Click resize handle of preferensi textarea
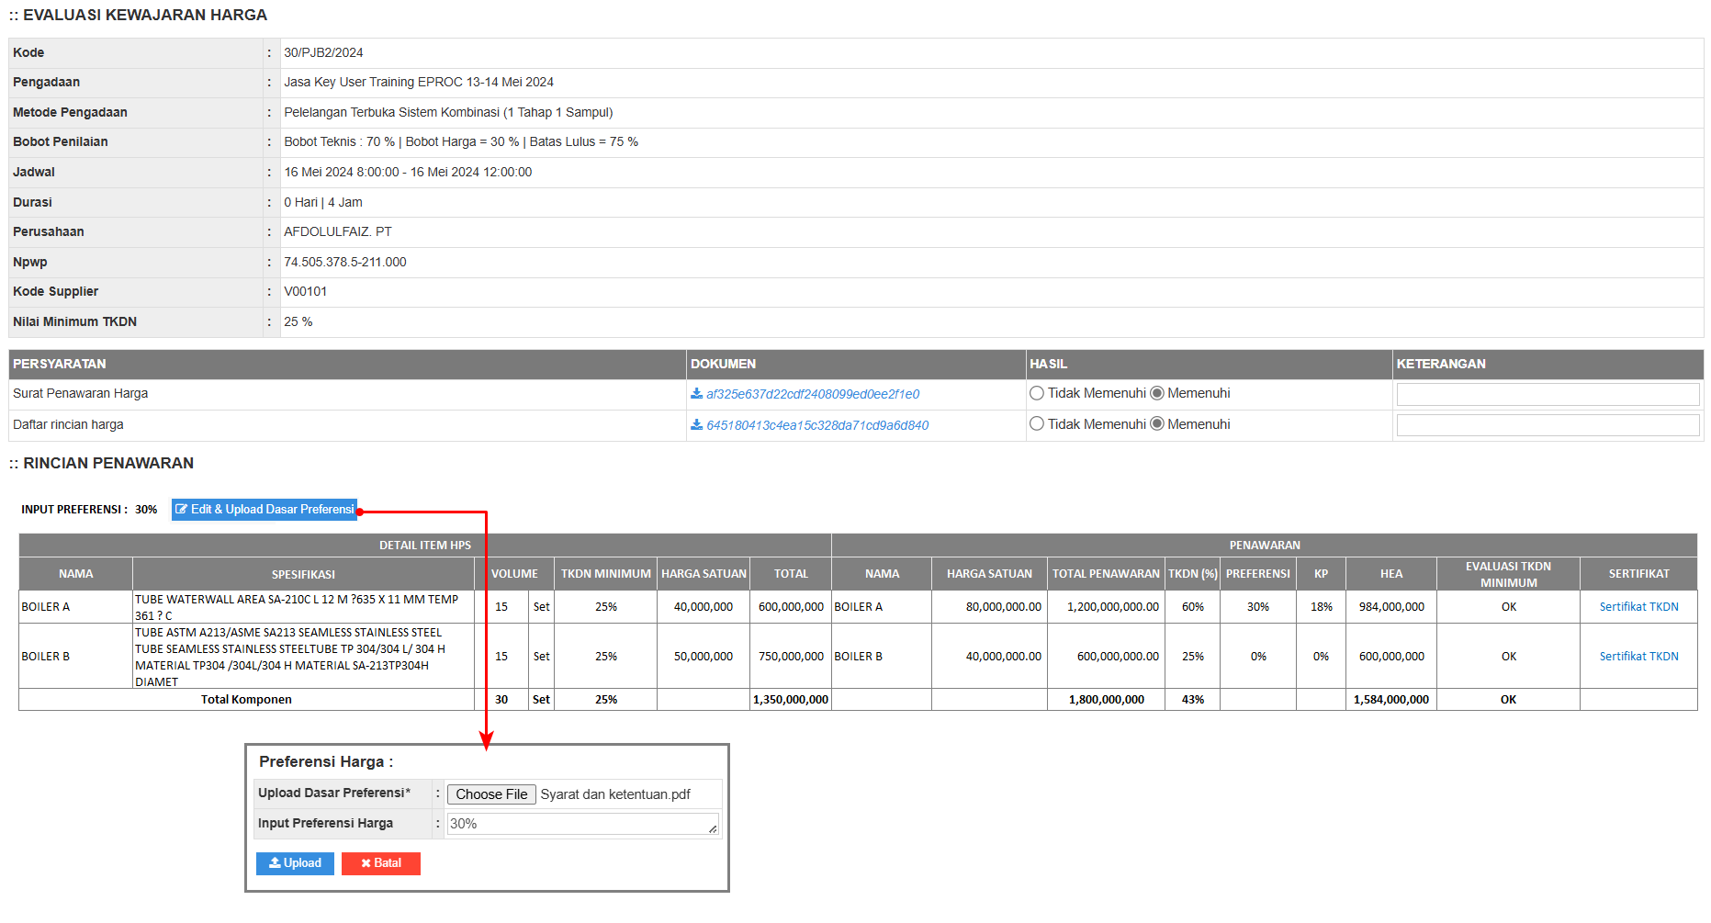Screen dimensions: 1711x923 point(713,829)
